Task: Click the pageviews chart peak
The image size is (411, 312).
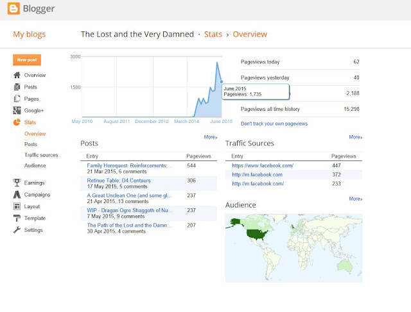Action: [217, 63]
